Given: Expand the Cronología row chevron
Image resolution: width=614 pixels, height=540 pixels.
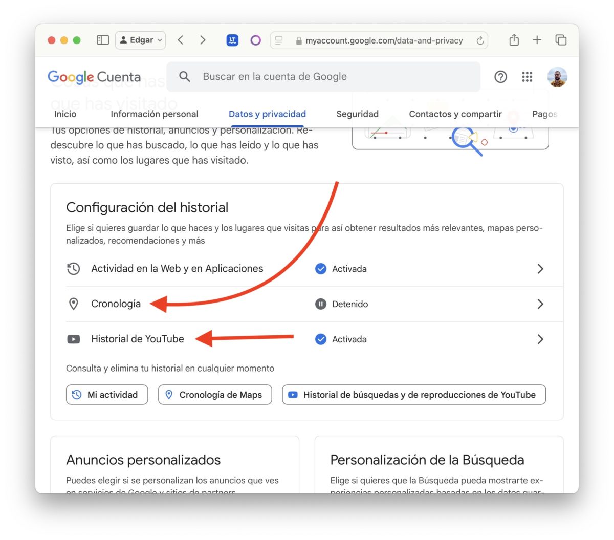Looking at the screenshot, I should coord(540,304).
